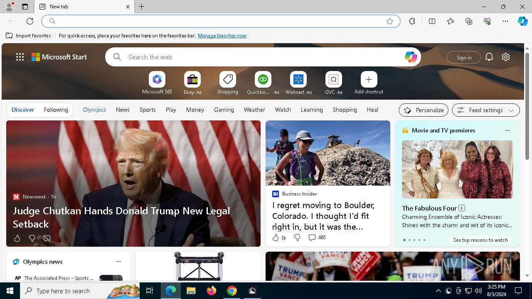Open Edge extensions menu
This screenshot has width=532, height=299.
(x=412, y=21)
